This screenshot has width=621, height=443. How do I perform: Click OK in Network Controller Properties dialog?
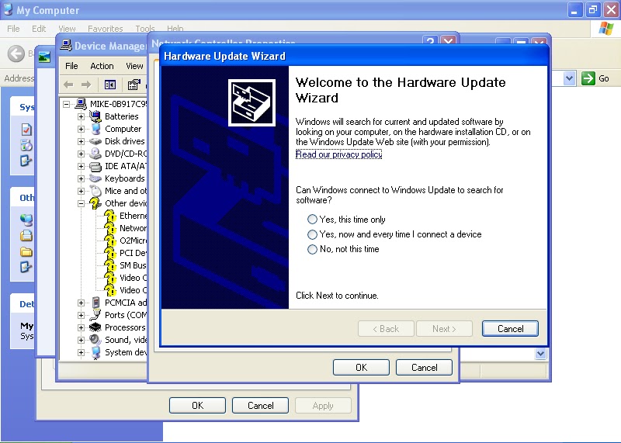click(361, 368)
